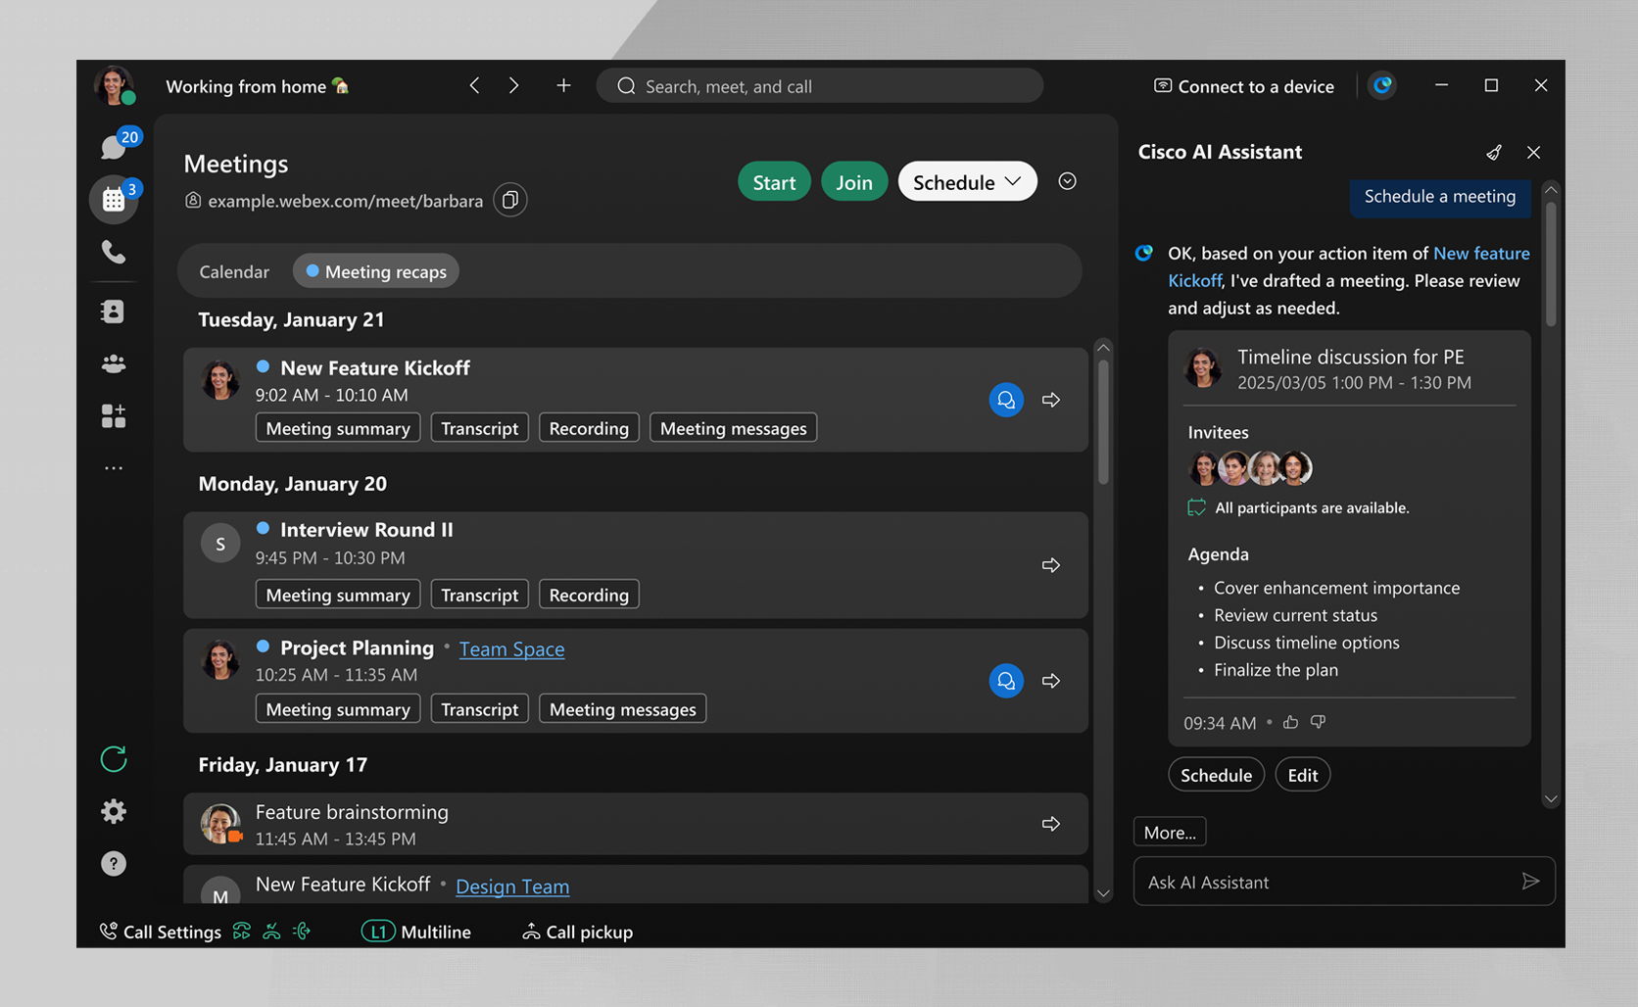Image resolution: width=1638 pixels, height=1007 pixels.
Task: Open Settings gear in sidebar
Action: point(114,811)
